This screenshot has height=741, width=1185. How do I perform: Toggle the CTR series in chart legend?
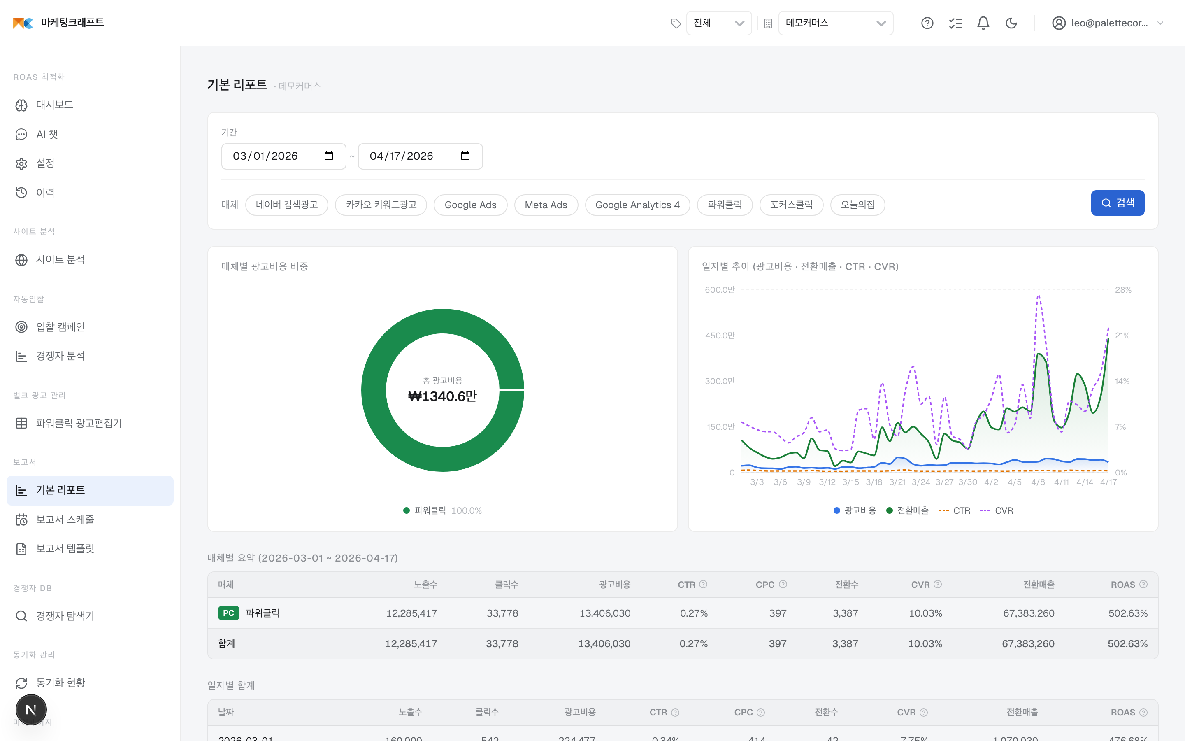pos(954,510)
